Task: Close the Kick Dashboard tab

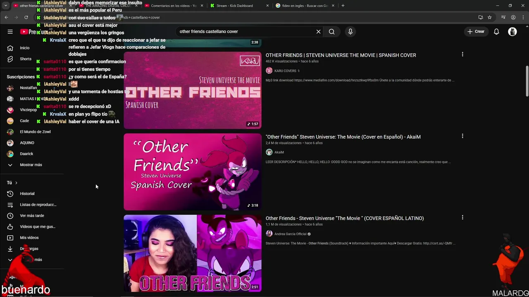Action: pyautogui.click(x=267, y=6)
